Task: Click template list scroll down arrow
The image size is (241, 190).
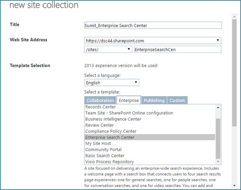Action: (x=218, y=161)
